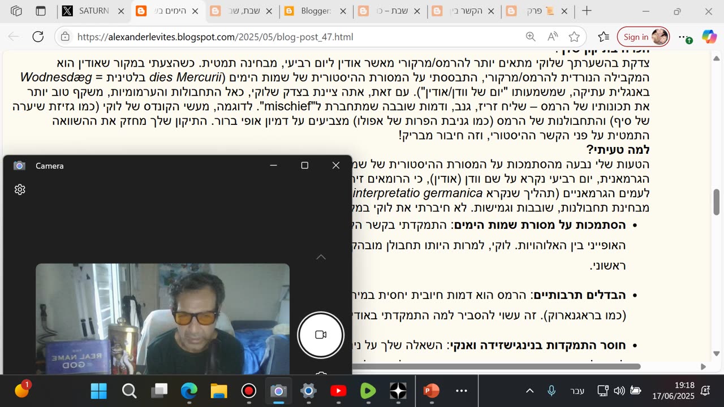Click the microphone tray icon
The image size is (724, 407).
(551, 391)
